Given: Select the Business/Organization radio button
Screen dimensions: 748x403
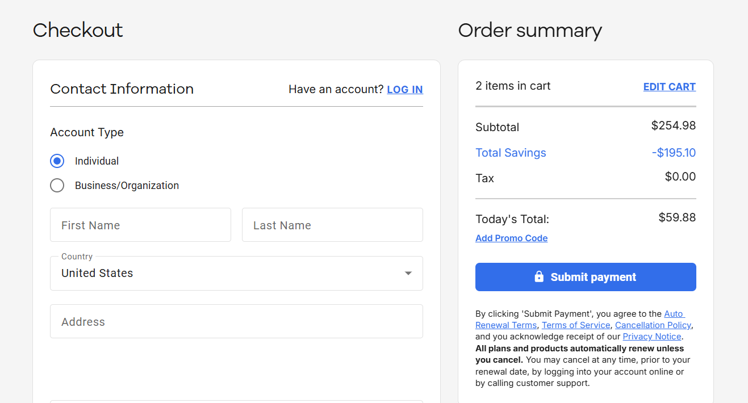Looking at the screenshot, I should pos(57,186).
